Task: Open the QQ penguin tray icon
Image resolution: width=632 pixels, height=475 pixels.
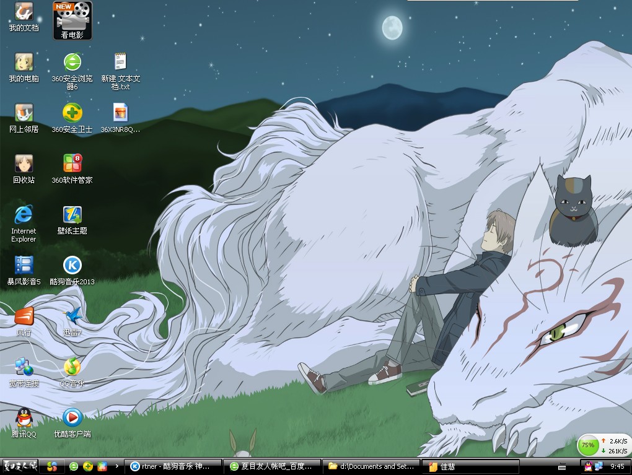Action: [588, 466]
